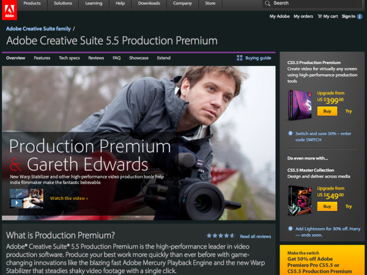367x275 pixels.
Task: Open the Store menu
Action: pyautogui.click(x=210, y=3)
